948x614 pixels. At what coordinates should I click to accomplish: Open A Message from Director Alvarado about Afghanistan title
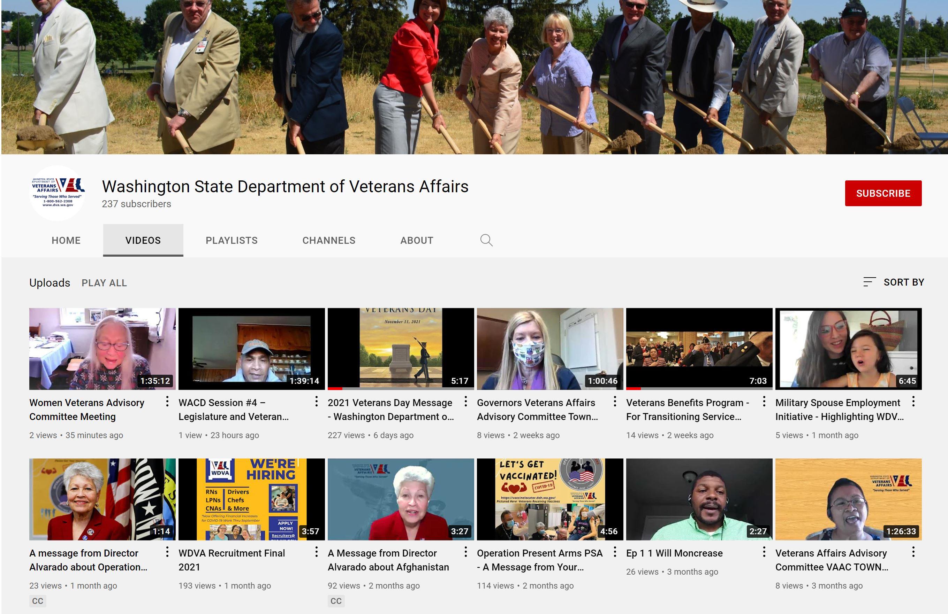coord(388,560)
